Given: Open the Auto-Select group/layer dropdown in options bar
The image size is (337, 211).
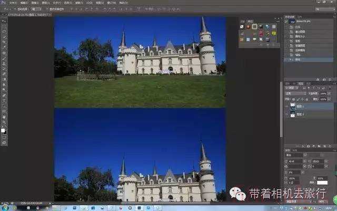Looking at the screenshot, I should point(36,9).
